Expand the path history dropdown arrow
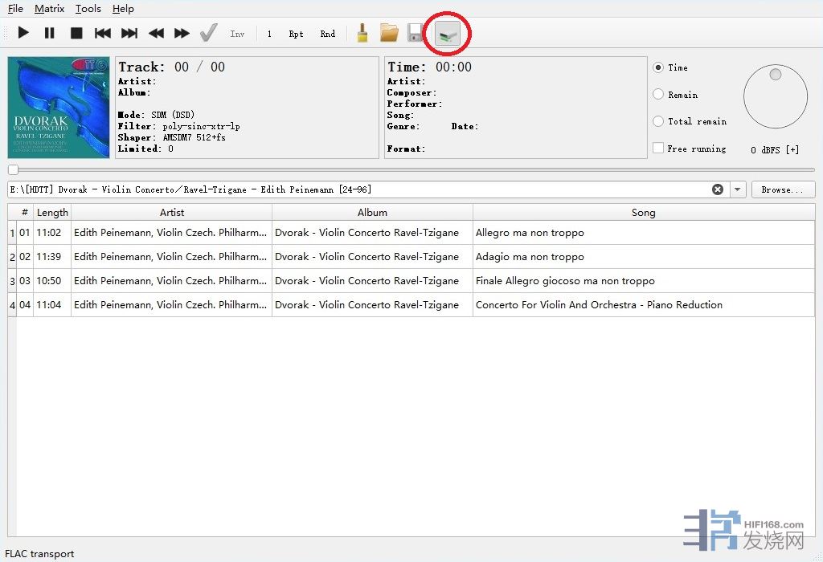 pos(738,189)
